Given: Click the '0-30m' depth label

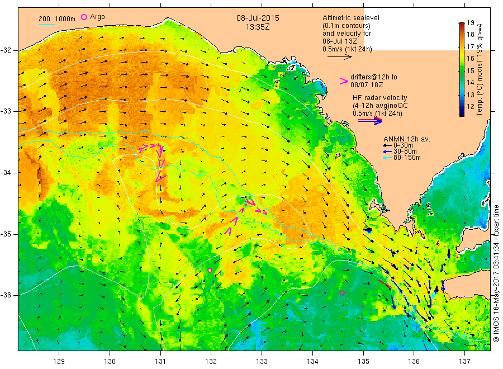Looking at the screenshot, I should 403,145.
